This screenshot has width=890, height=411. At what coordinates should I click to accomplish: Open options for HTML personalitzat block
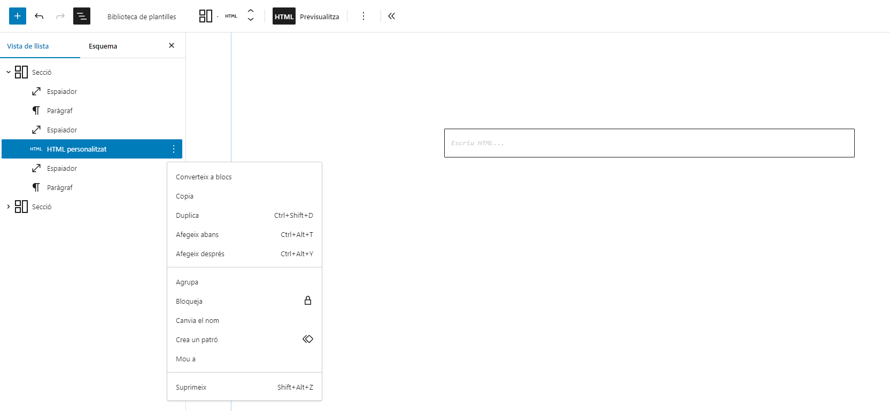pos(174,149)
